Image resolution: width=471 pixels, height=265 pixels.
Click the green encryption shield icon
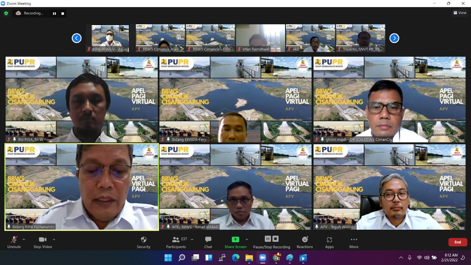click(6, 13)
